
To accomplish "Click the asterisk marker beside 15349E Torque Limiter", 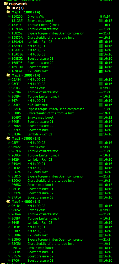I will tap(9, 25).
